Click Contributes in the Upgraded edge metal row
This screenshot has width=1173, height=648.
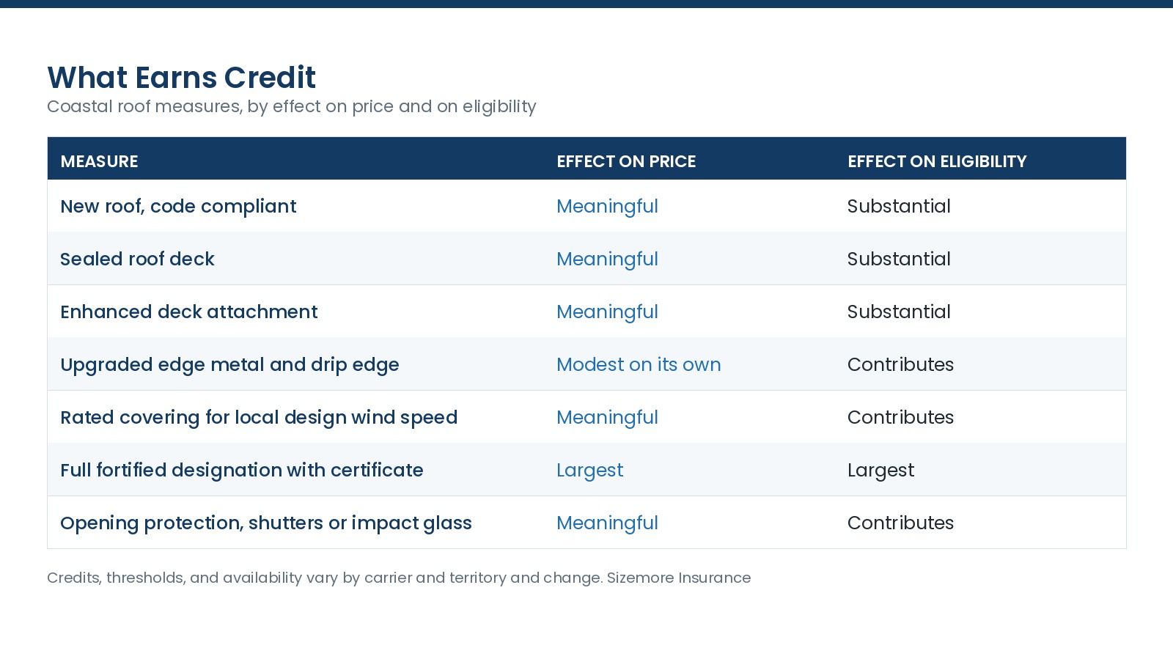pos(900,364)
